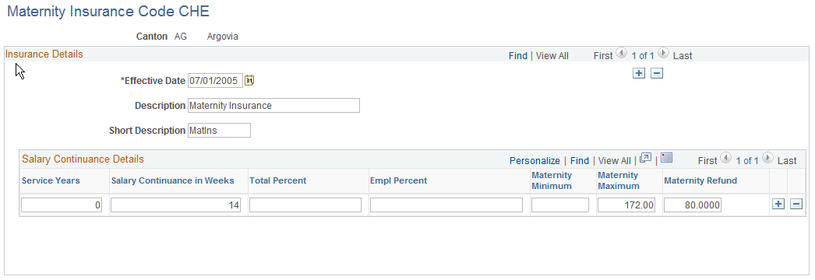Viewport: 815px width, 280px height.
Task: Click the Maternity Maximum field
Action: coord(626,205)
